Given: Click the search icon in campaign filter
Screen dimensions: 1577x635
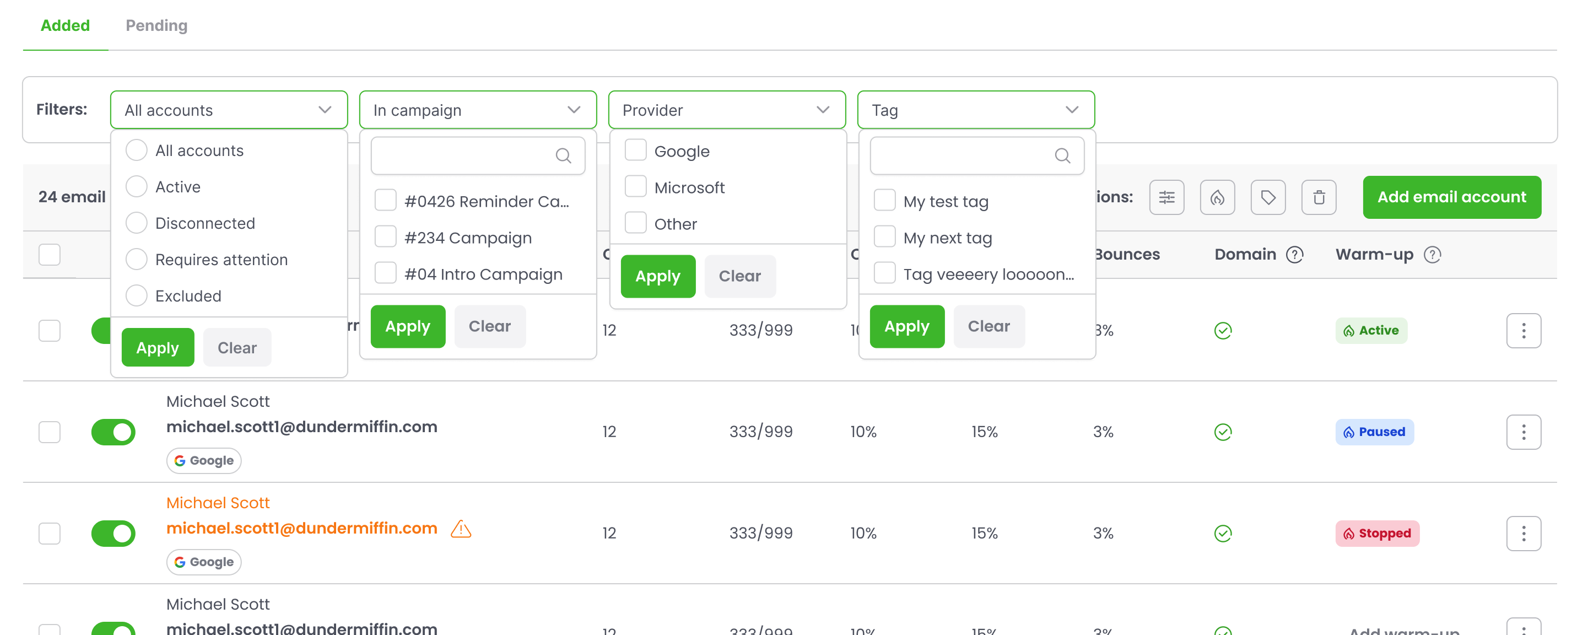Looking at the screenshot, I should [x=563, y=156].
